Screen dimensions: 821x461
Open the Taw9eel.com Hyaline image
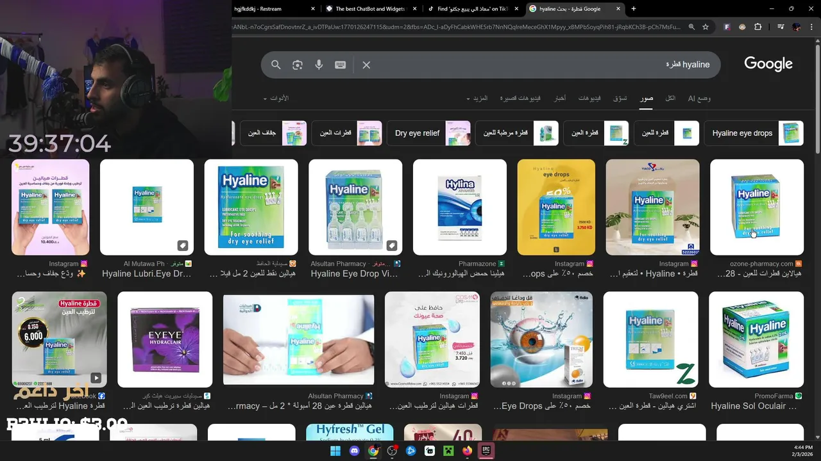[x=650, y=339]
